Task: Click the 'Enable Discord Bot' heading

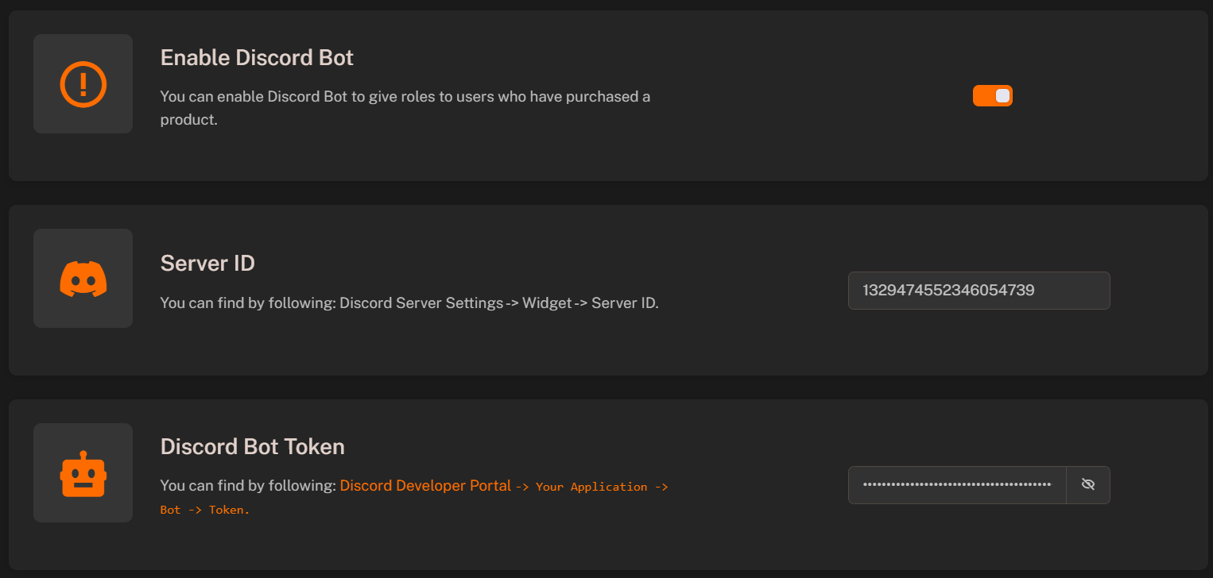Action: 257,57
